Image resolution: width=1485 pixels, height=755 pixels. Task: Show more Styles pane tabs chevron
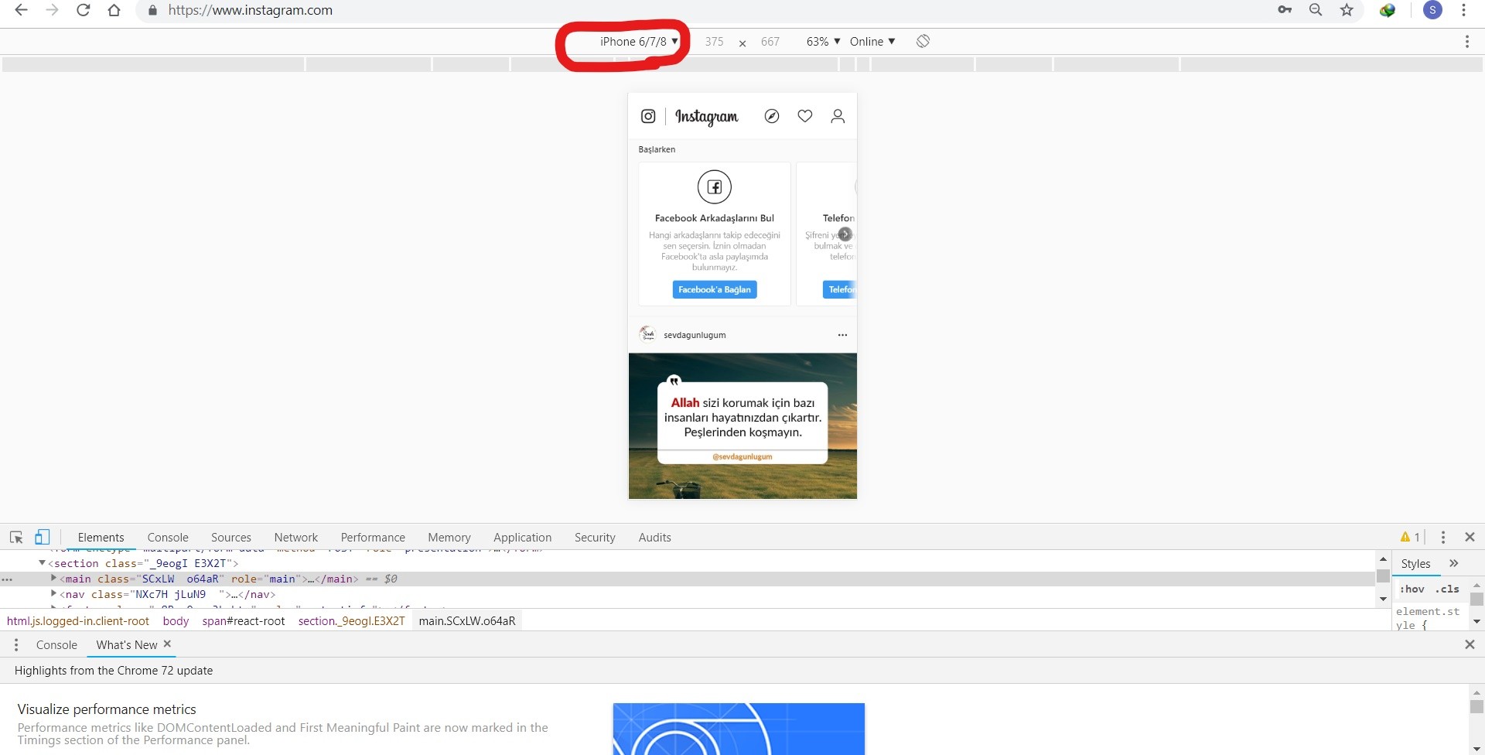click(1453, 563)
